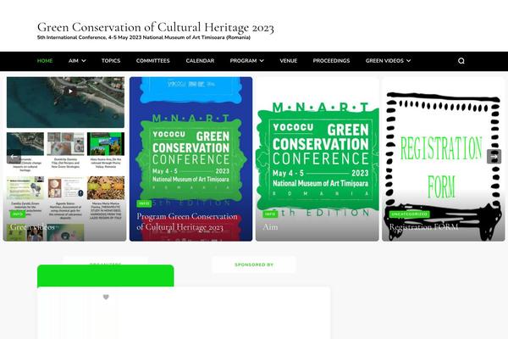The width and height of the screenshot is (508, 339).
Task: Go to previous carousel slide arrow
Action: pos(14,157)
